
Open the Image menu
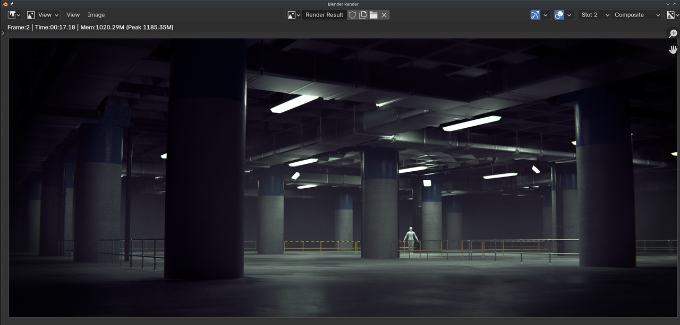[96, 14]
